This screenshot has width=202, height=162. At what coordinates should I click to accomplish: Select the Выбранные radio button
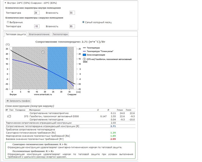pyautogui.click(x=8, y=22)
